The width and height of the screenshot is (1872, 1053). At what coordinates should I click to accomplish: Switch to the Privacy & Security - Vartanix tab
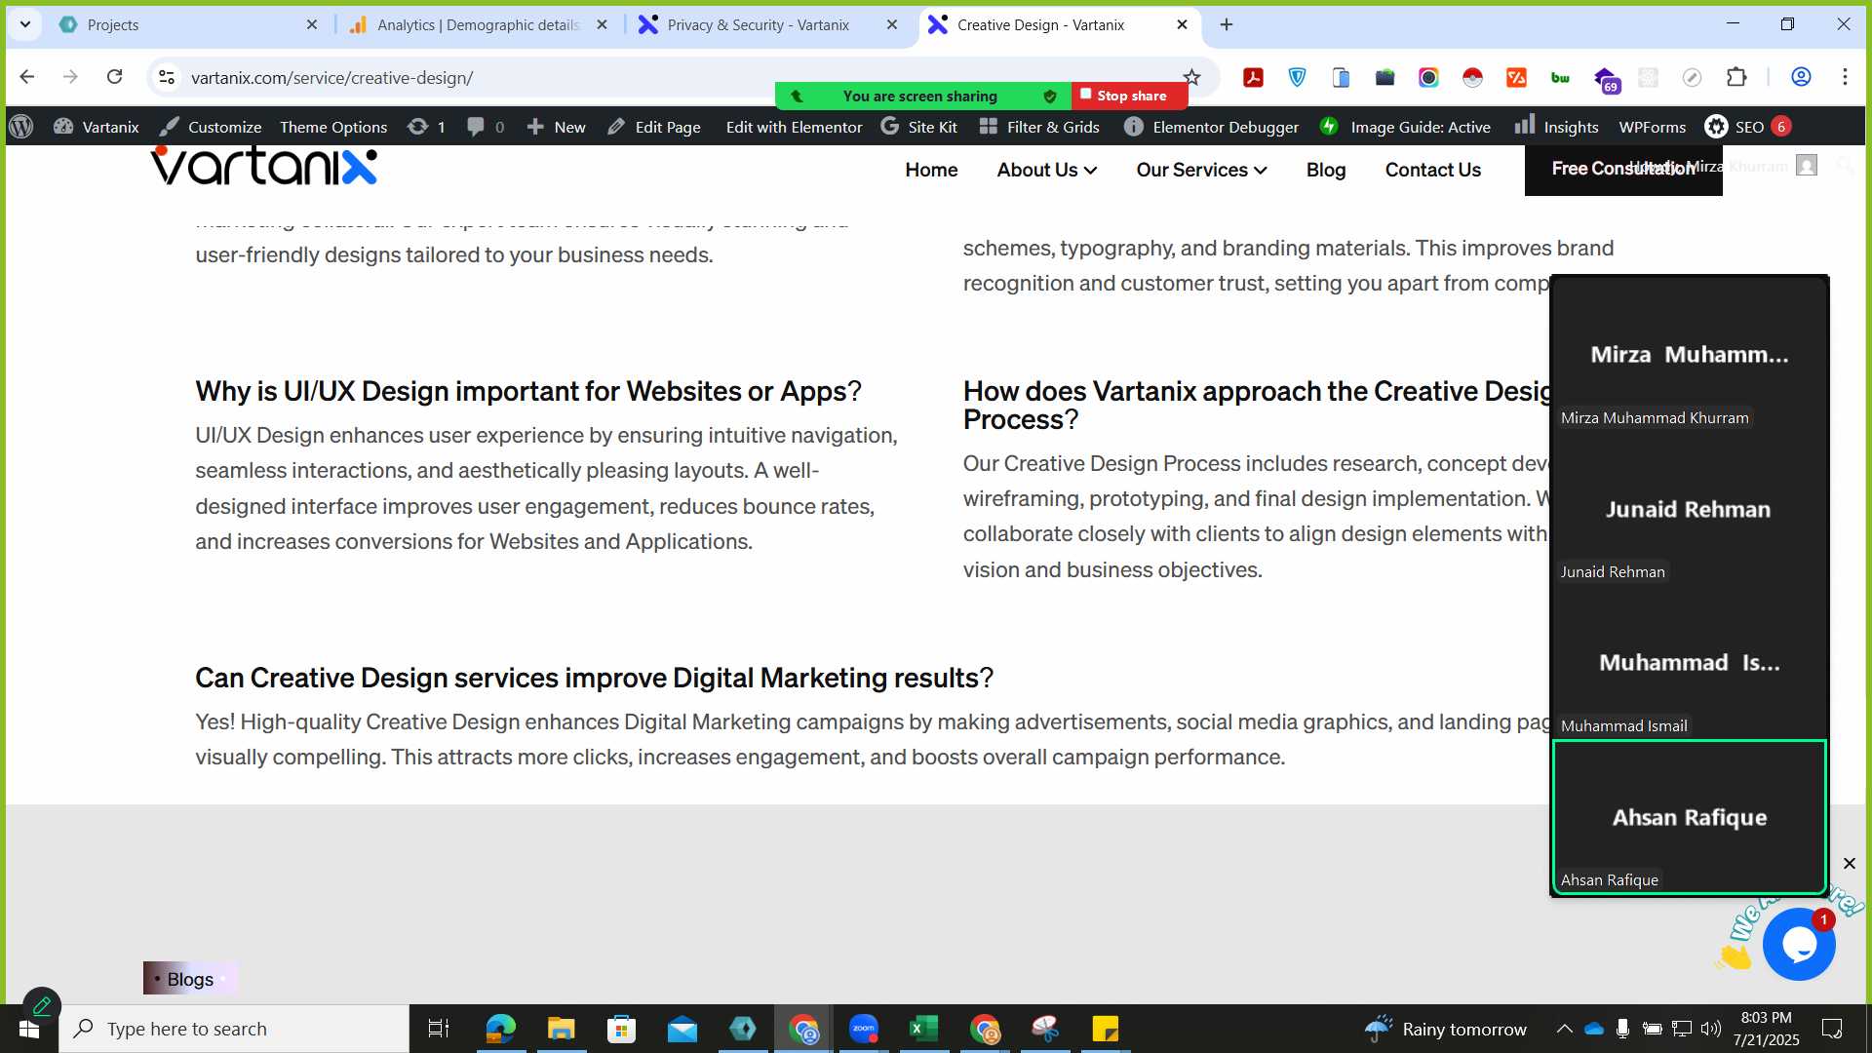[x=768, y=24]
